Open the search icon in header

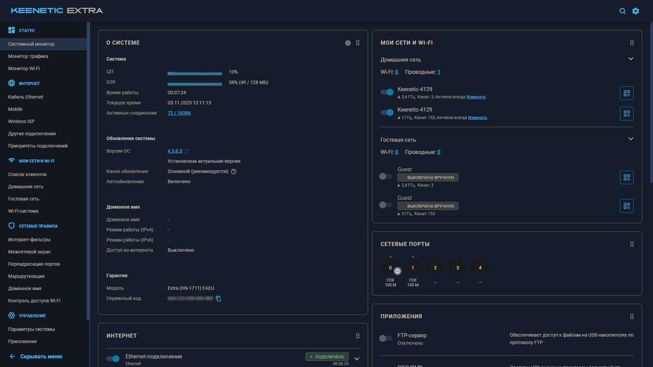click(622, 11)
